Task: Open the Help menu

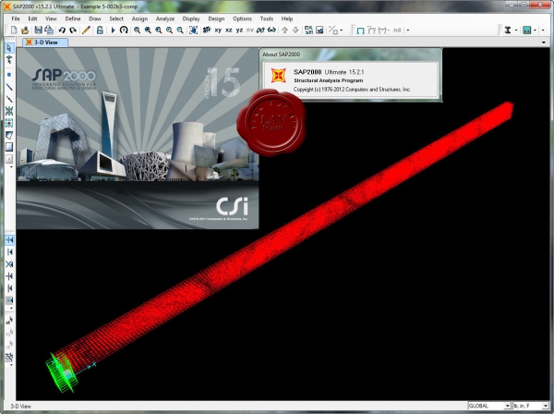Action: click(287, 18)
